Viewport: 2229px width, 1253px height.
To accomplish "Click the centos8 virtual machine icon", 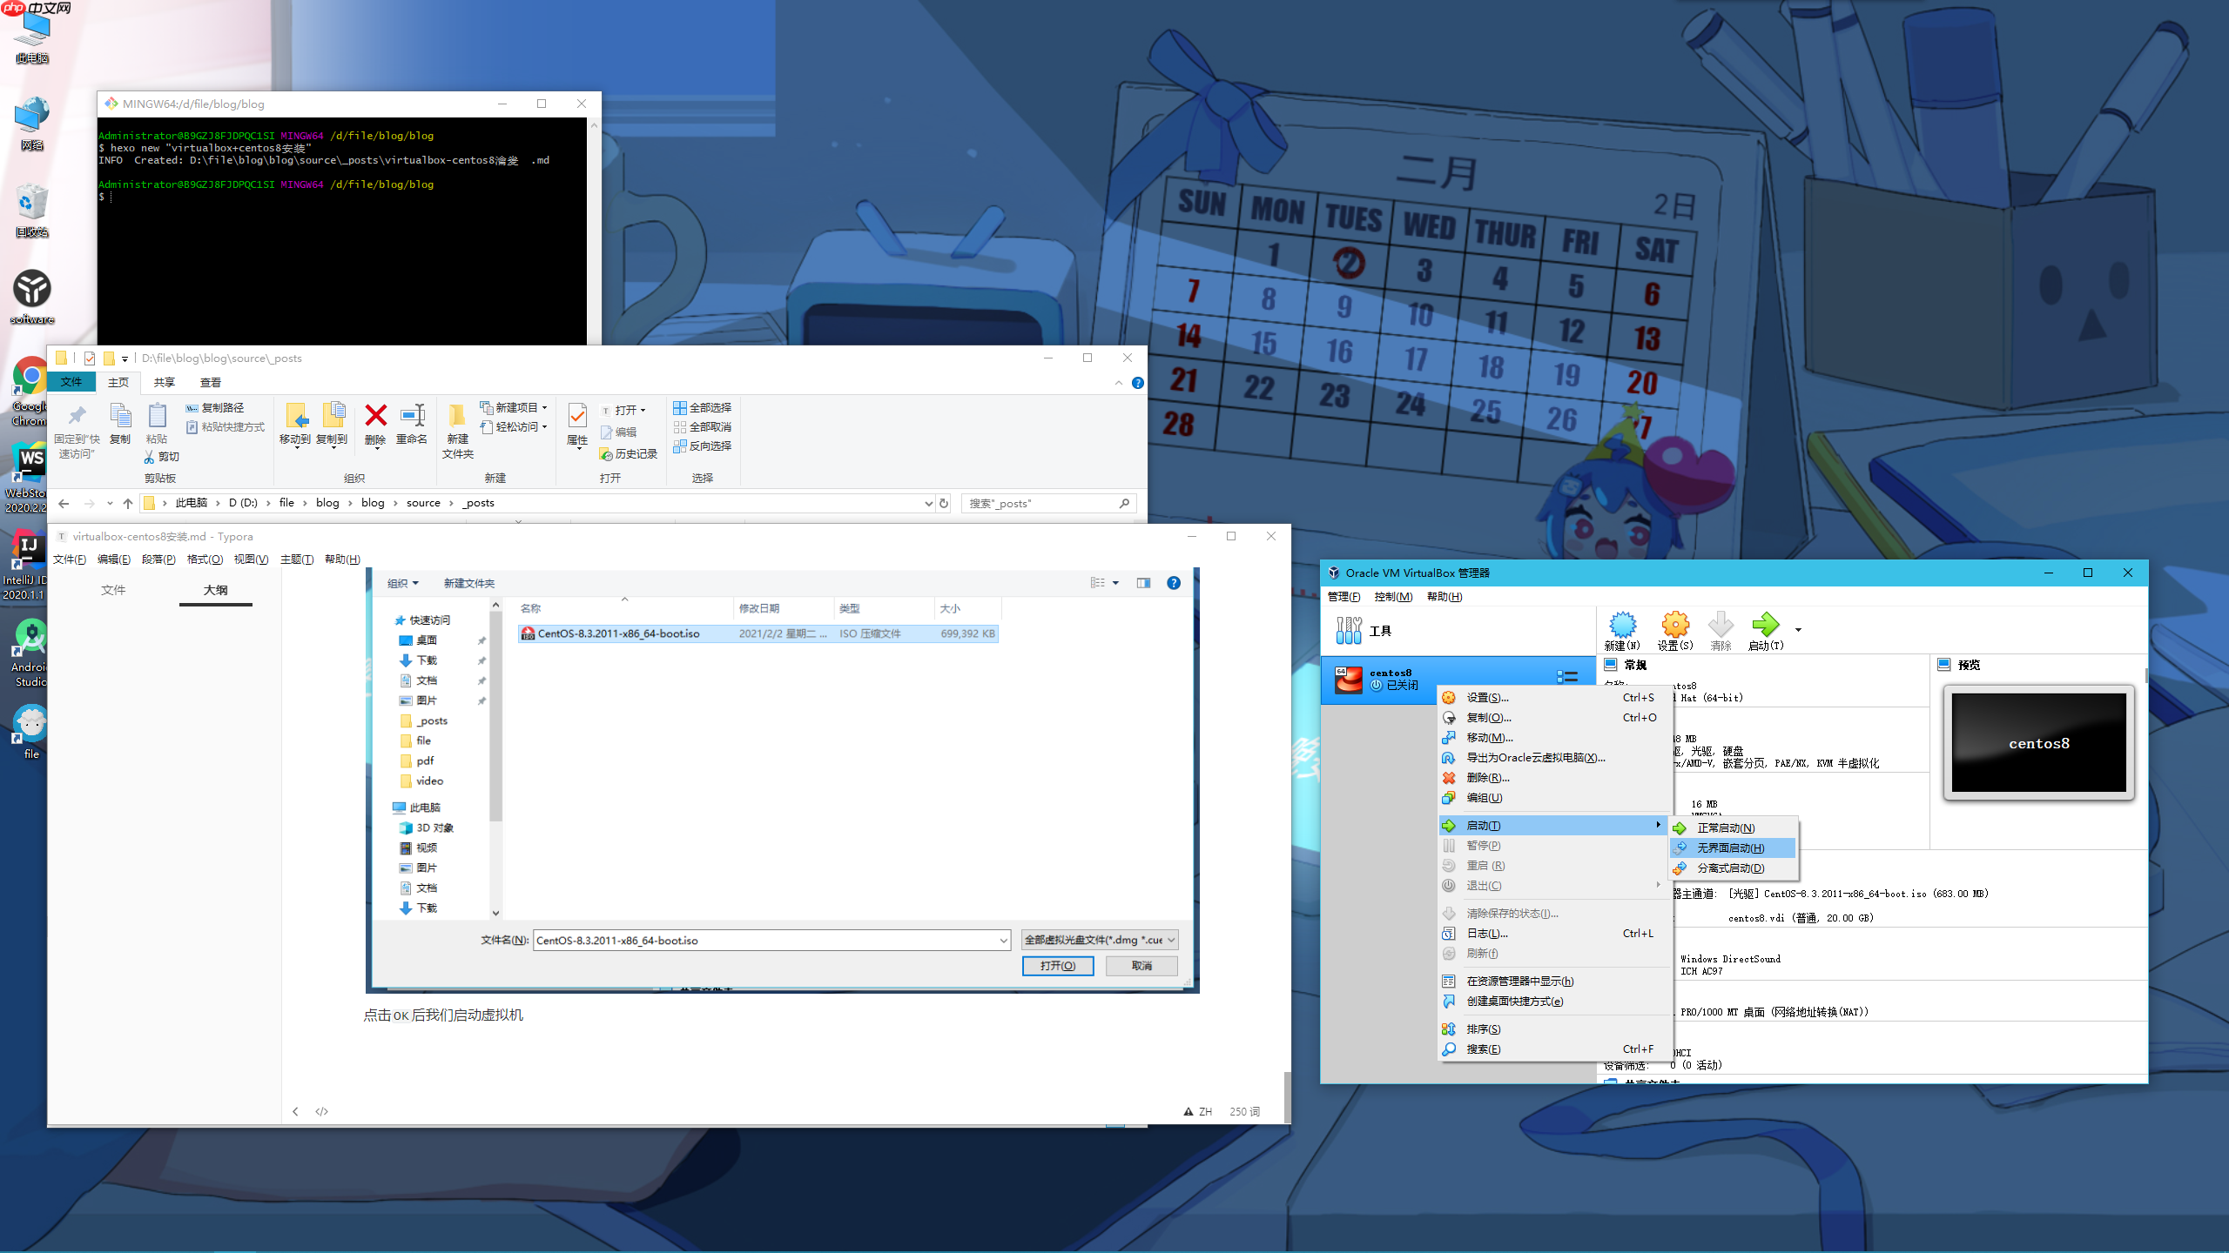I will click(x=1348, y=679).
